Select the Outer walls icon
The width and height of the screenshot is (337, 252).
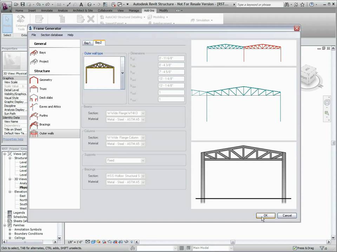coord(34,133)
